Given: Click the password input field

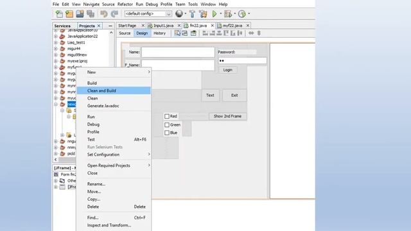Looking at the screenshot, I should (x=243, y=61).
